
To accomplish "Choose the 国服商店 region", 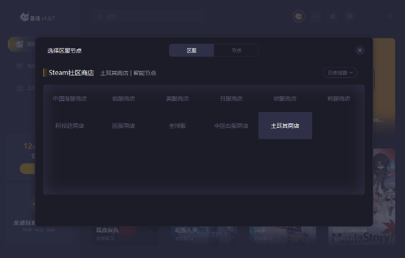I will (123, 125).
